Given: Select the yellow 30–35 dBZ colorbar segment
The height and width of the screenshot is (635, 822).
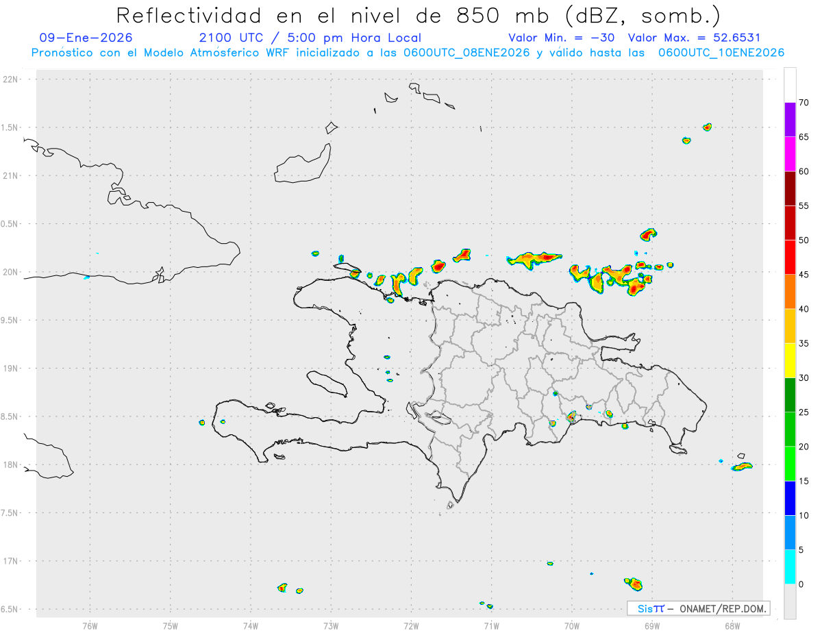Looking at the screenshot, I should pyautogui.click(x=790, y=360).
